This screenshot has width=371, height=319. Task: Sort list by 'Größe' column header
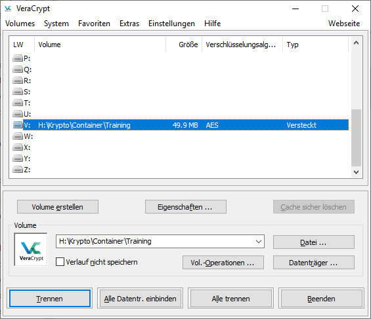pyautogui.click(x=184, y=45)
